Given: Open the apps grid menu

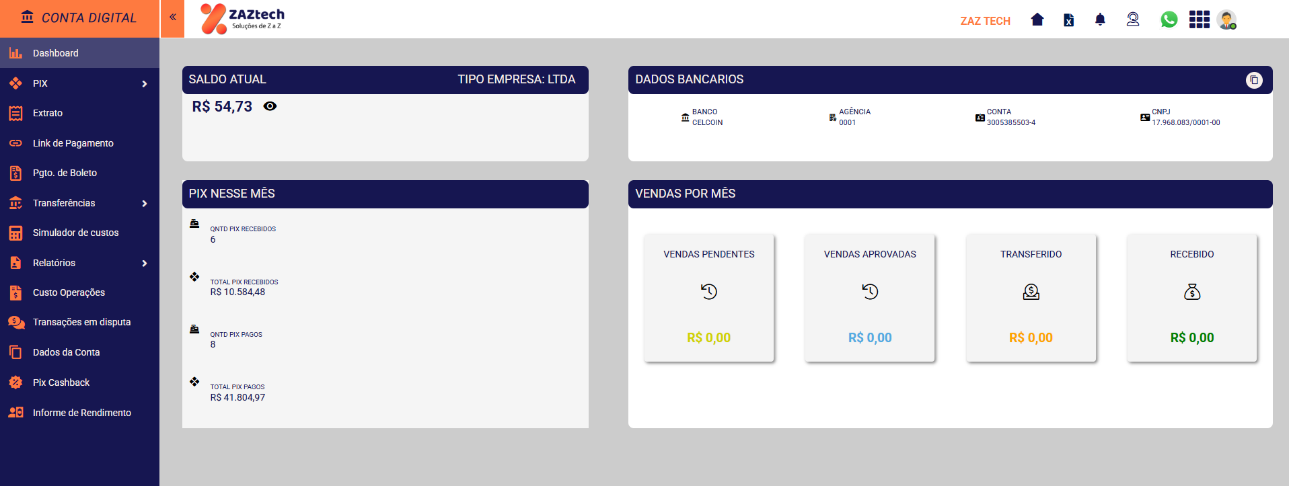Looking at the screenshot, I should click(1199, 19).
